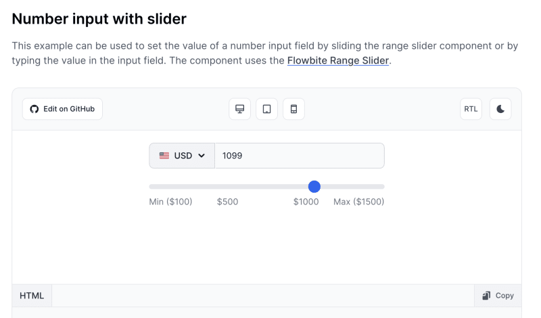Focus the number input showing 1099

300,156
